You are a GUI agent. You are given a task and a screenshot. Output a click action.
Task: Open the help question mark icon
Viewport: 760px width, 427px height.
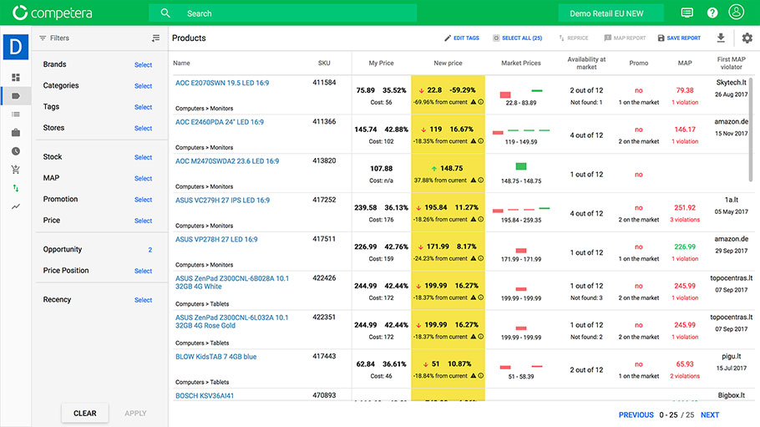(x=712, y=13)
